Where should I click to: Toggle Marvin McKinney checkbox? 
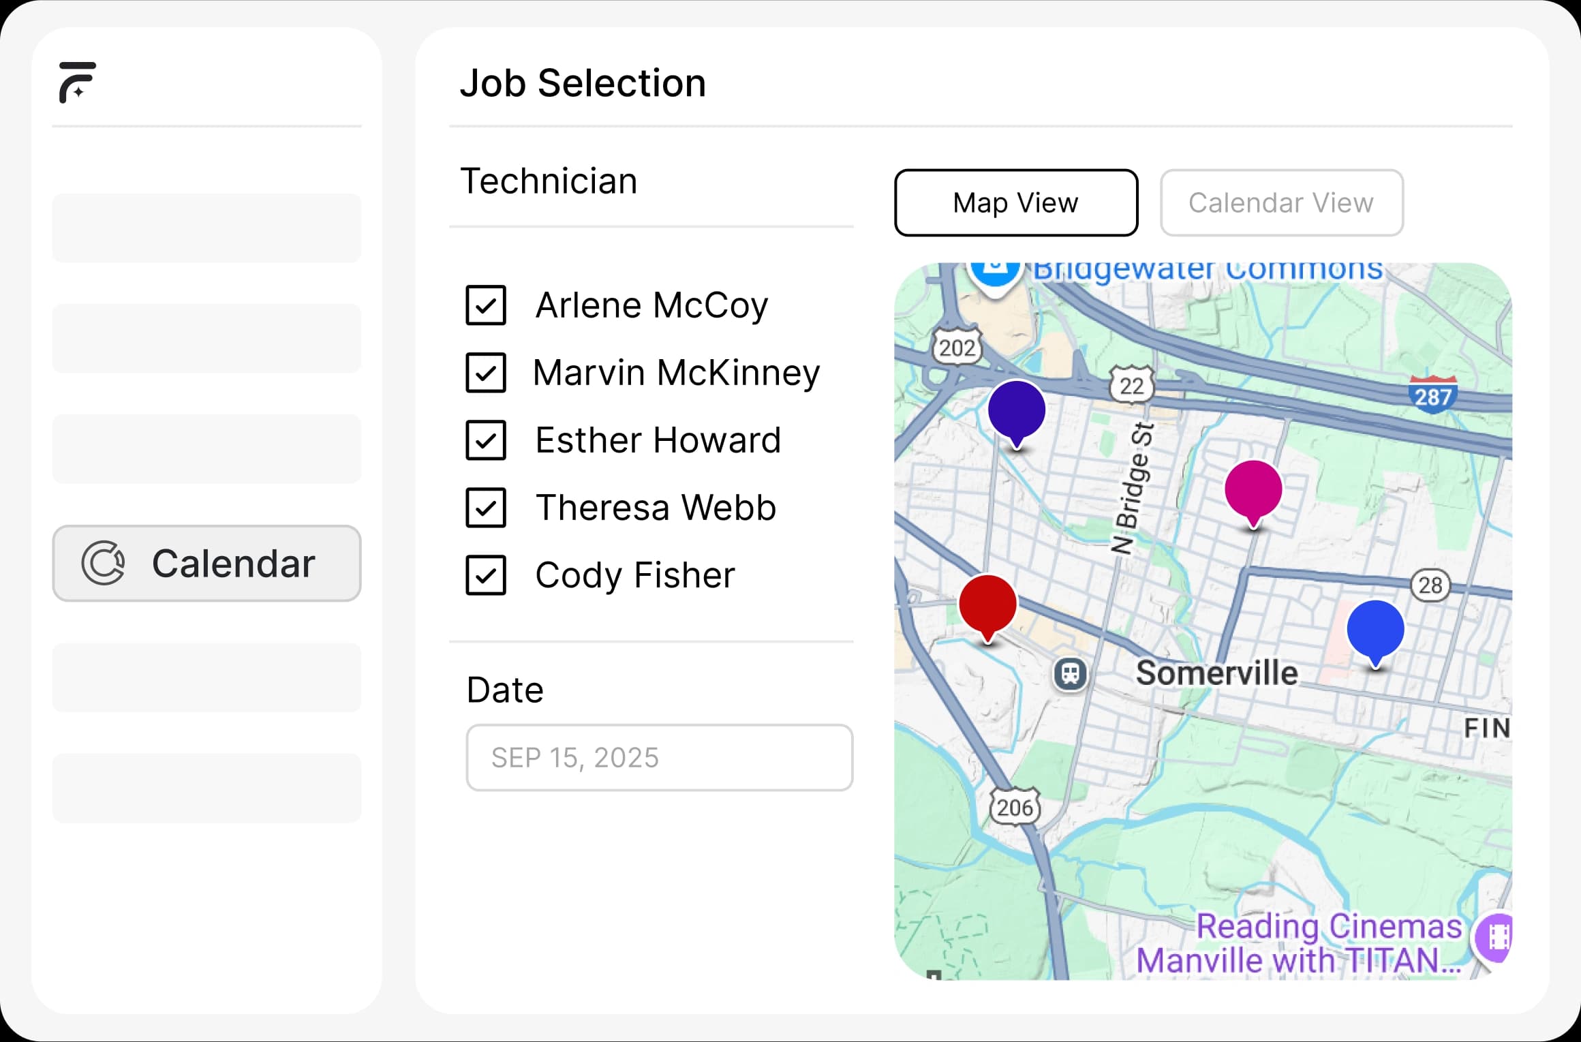pyautogui.click(x=486, y=373)
